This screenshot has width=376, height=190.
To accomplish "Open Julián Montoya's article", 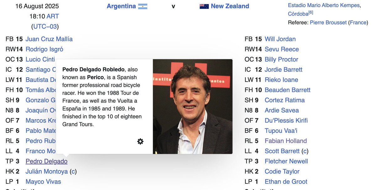I will pyautogui.click(x=47, y=172).
